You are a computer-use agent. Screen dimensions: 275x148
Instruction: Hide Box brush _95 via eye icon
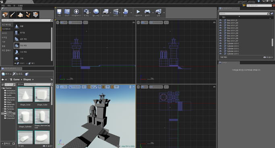click(x=221, y=36)
